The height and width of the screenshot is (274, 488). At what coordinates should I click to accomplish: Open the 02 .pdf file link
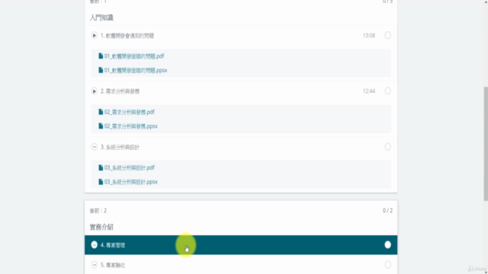click(129, 112)
